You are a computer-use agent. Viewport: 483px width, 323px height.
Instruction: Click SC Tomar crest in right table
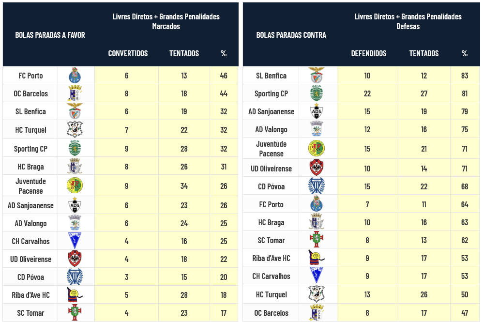coord(316,240)
